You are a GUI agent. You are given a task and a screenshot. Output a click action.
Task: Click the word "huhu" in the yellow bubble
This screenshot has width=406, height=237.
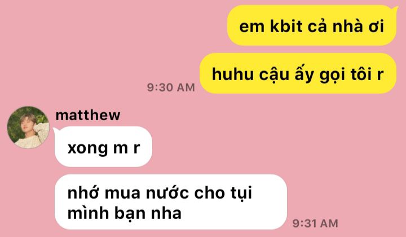232,74
